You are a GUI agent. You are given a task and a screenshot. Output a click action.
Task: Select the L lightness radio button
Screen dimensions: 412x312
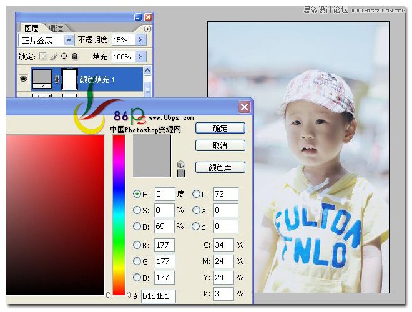(x=196, y=194)
